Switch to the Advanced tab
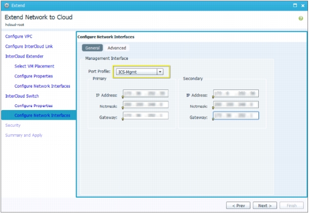Screen dimensions: 309x214 click(117, 48)
